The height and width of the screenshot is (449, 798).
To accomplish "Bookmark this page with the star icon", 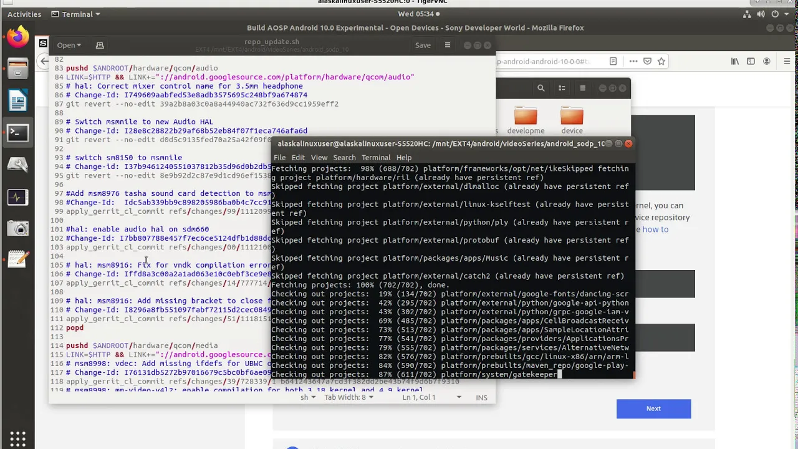I will pos(661,61).
